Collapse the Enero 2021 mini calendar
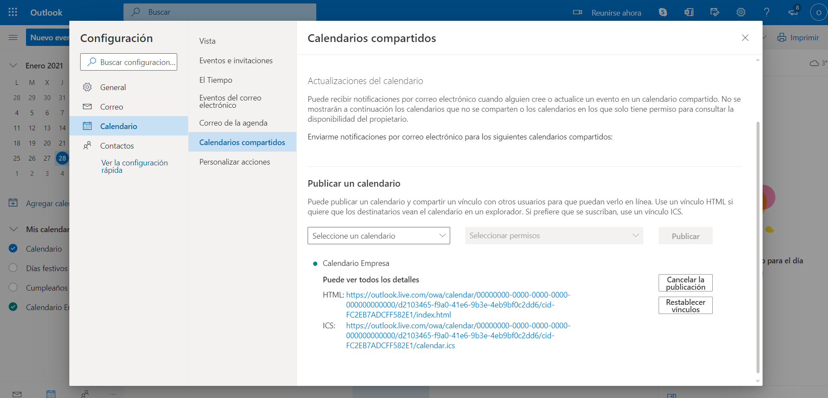Image resolution: width=828 pixels, height=398 pixels. click(13, 65)
